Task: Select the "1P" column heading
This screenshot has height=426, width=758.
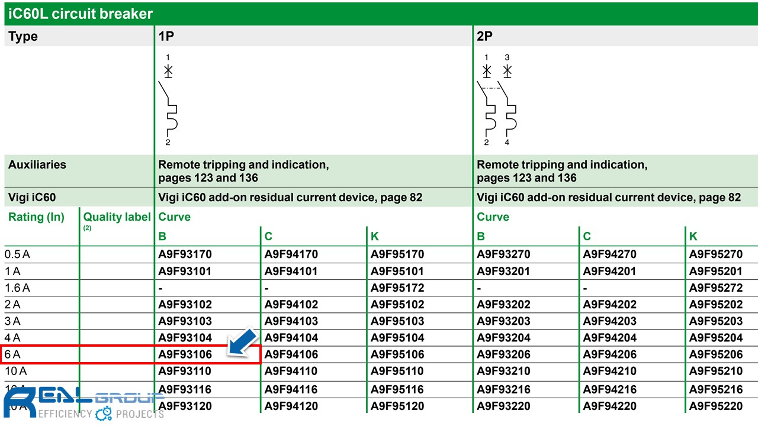Action: pyautogui.click(x=166, y=36)
